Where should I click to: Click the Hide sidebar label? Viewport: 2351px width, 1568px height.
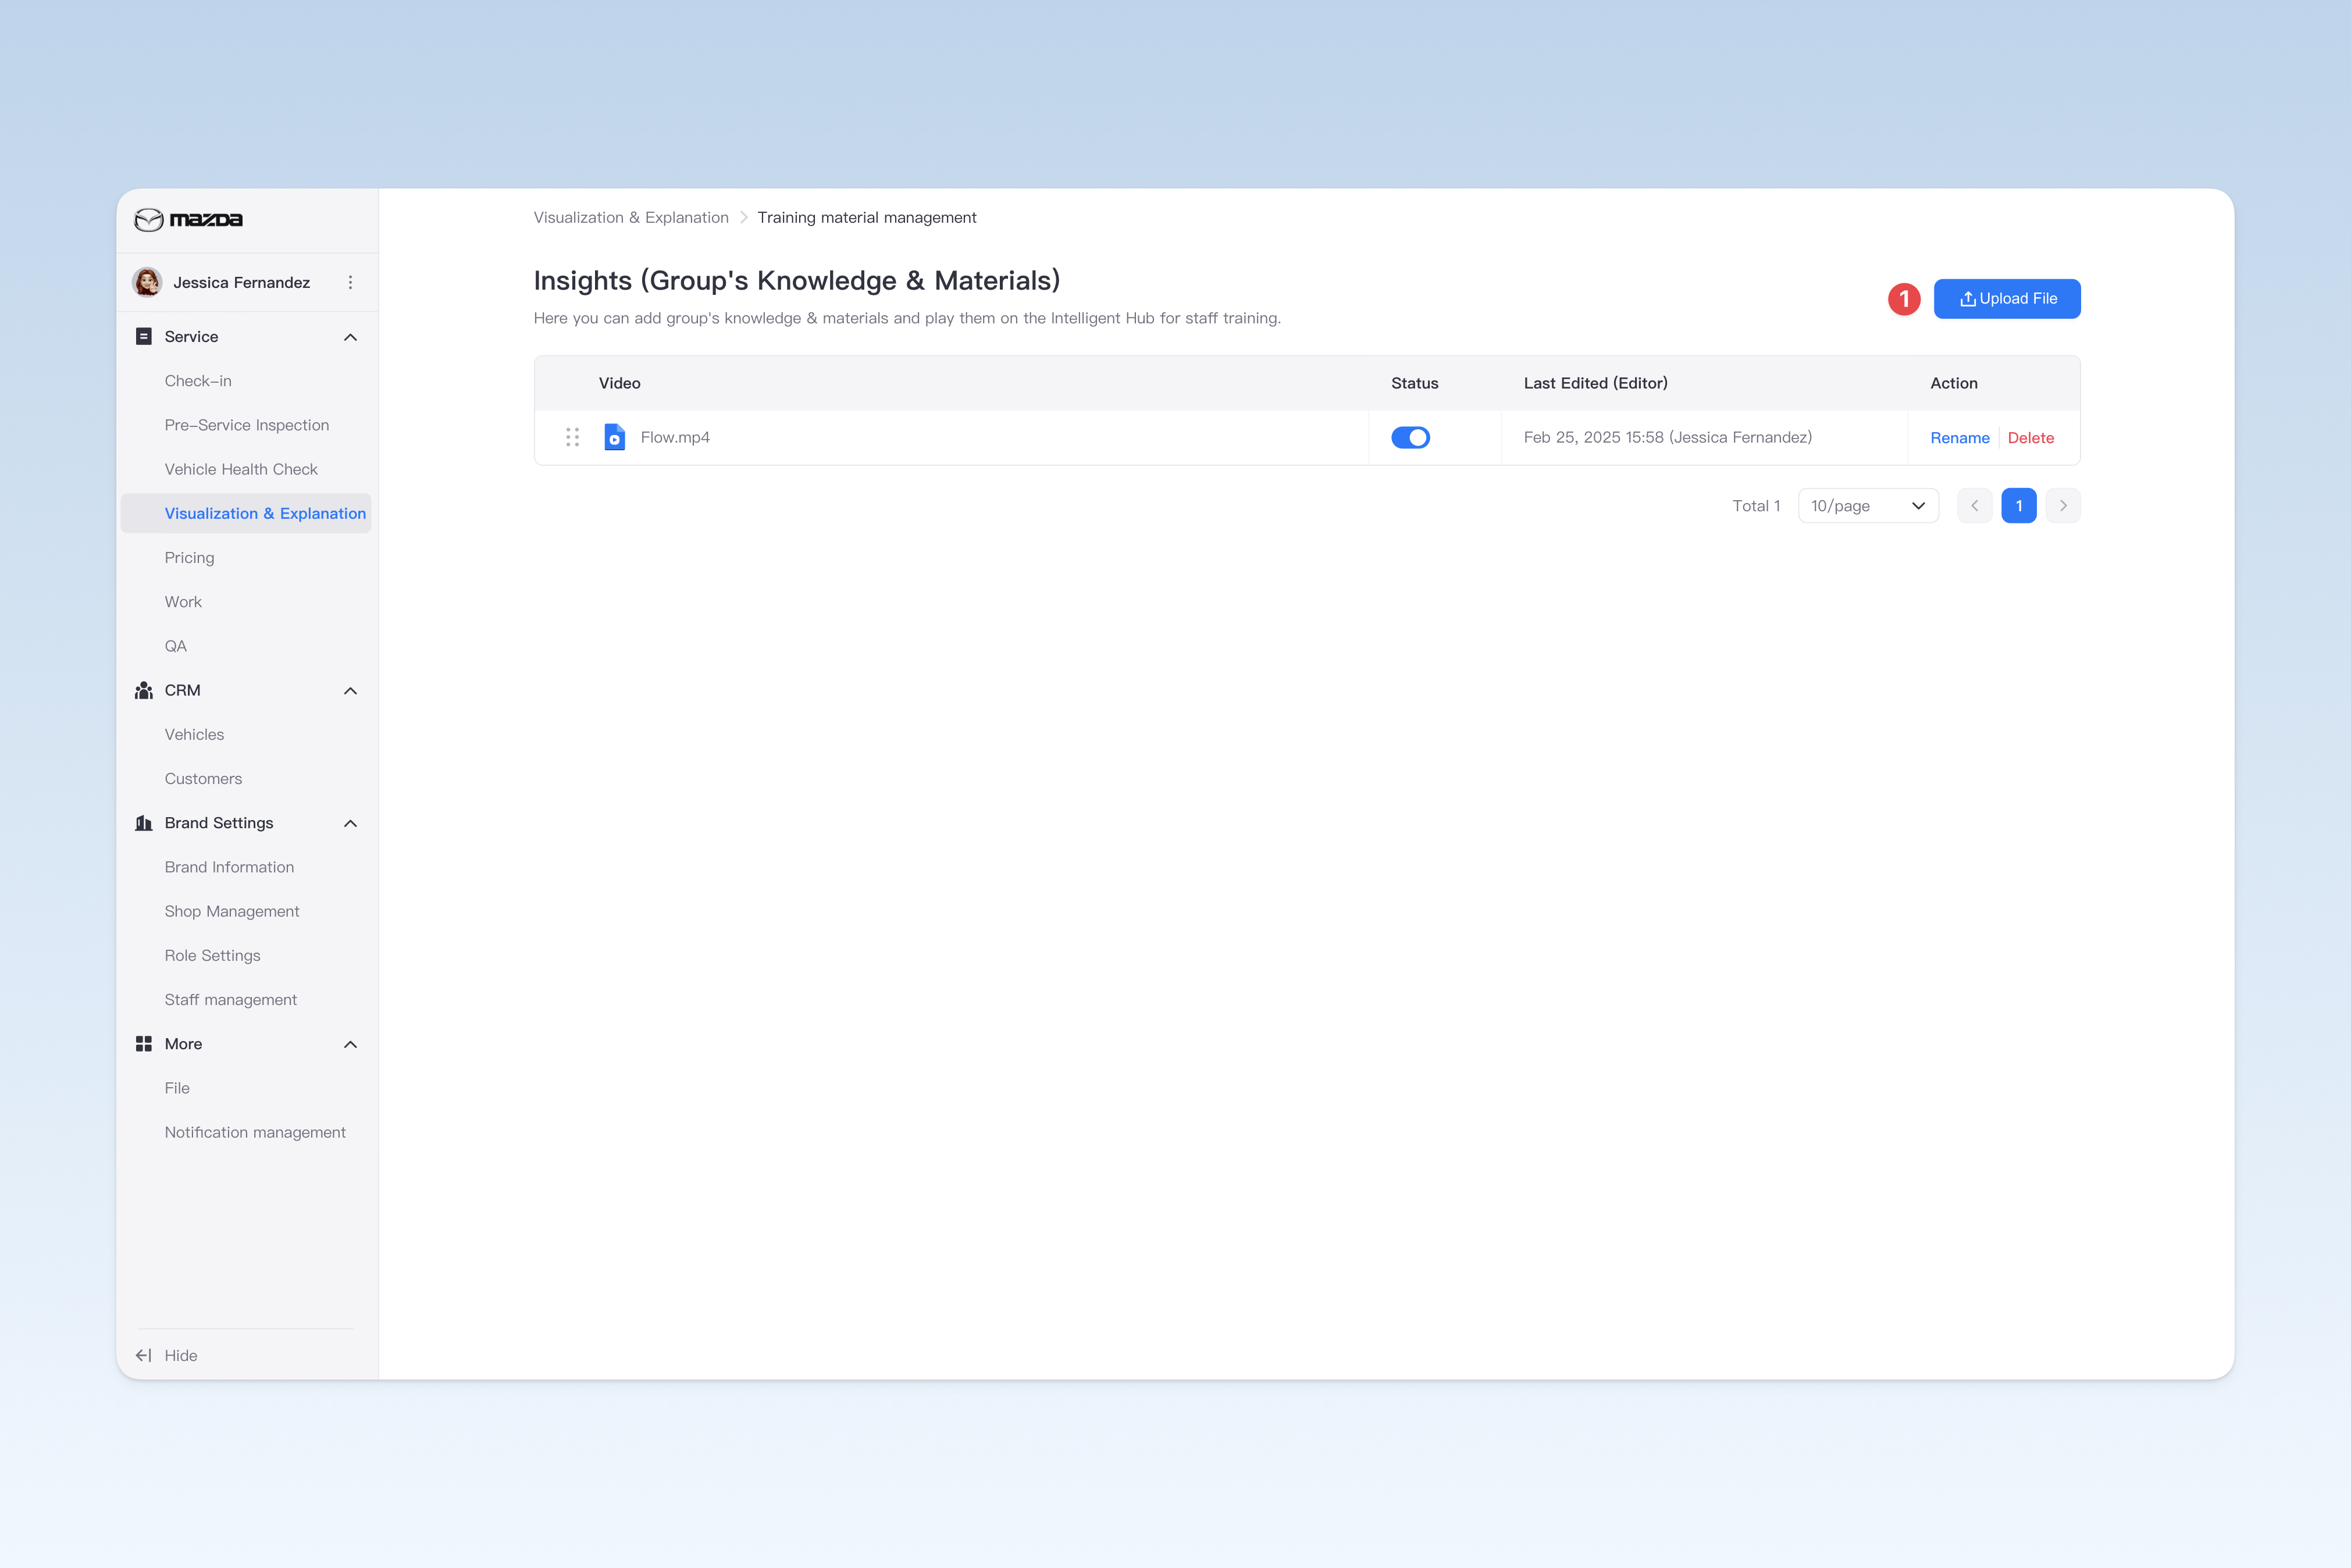tap(181, 1356)
